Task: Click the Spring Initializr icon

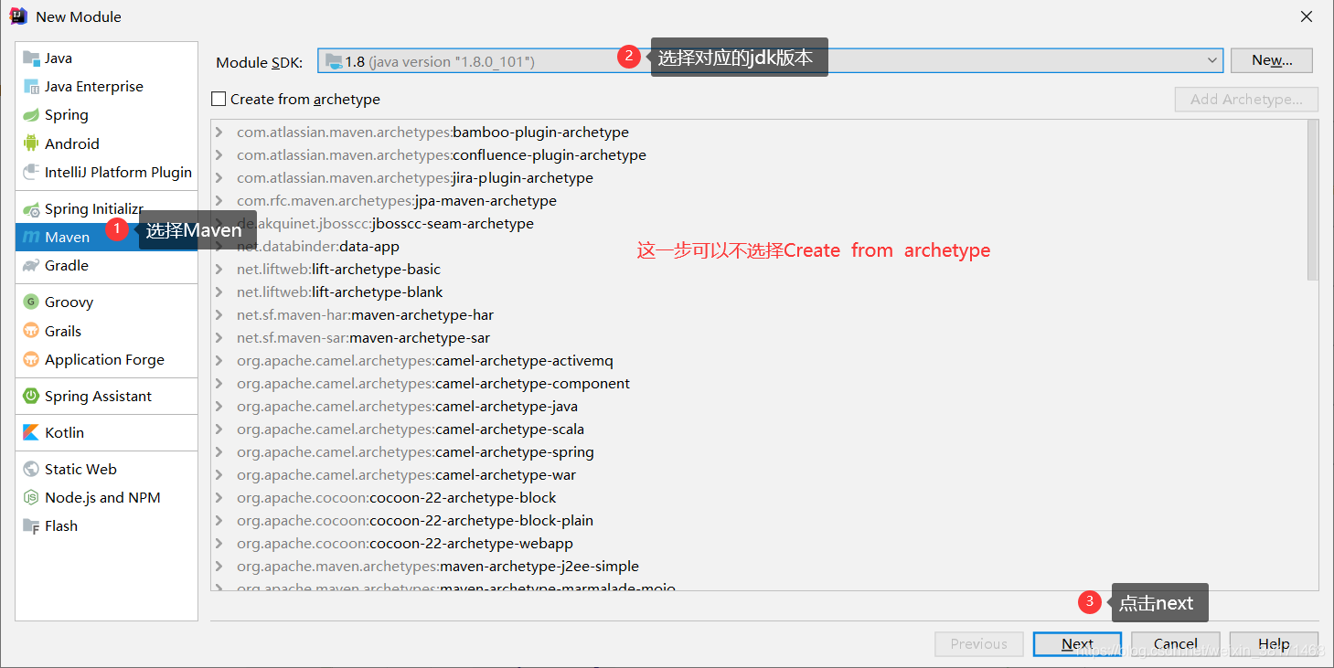Action: point(31,209)
